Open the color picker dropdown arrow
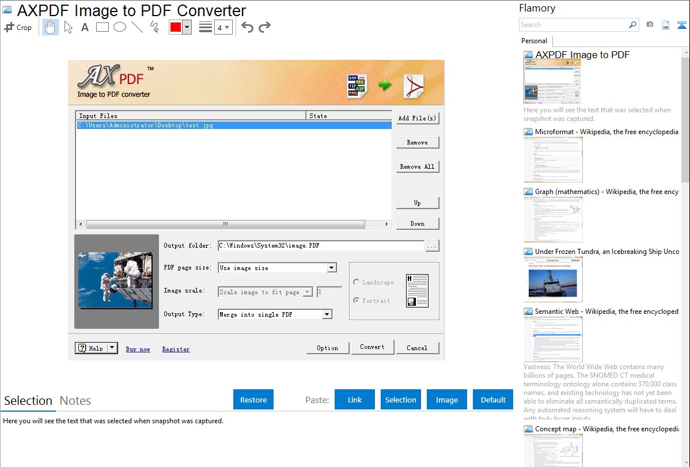 point(187,27)
